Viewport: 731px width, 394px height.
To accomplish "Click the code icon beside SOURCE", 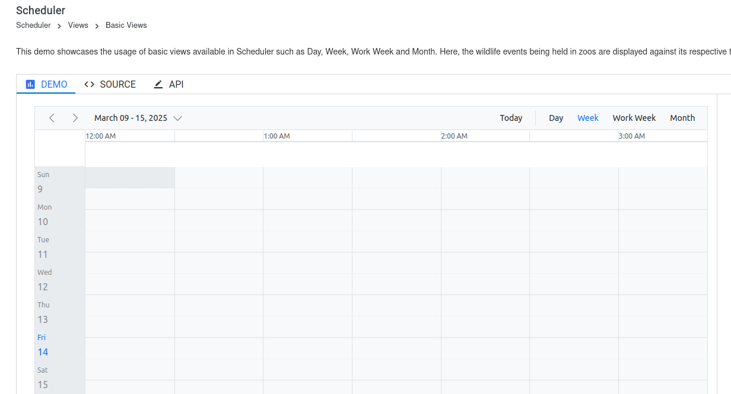I will pyautogui.click(x=89, y=84).
